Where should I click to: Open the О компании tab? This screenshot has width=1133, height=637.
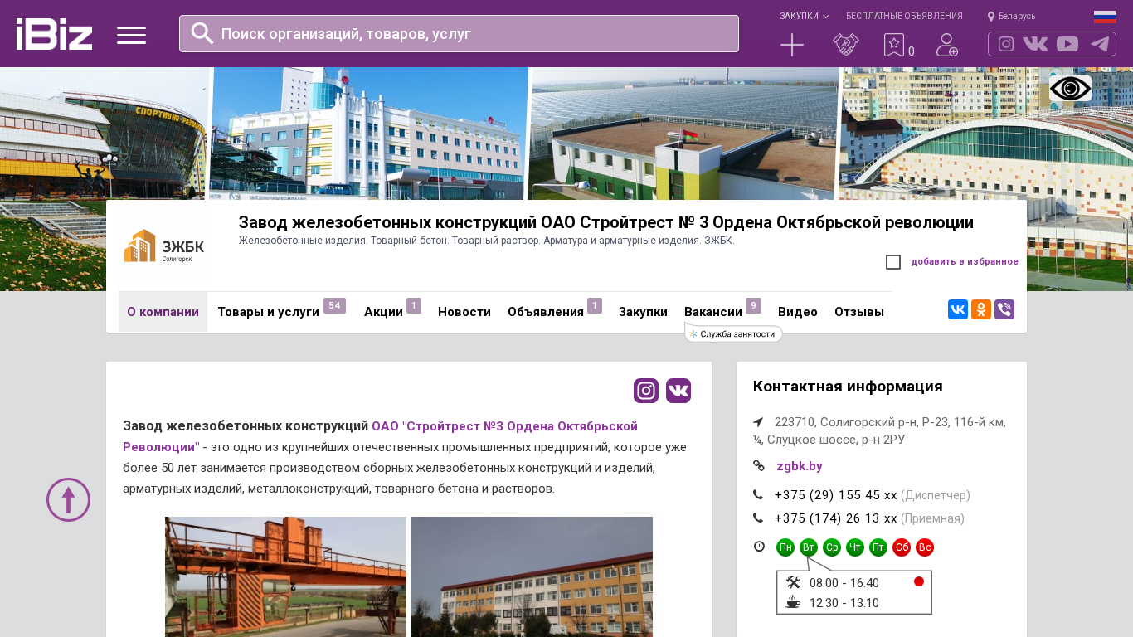pyautogui.click(x=163, y=312)
